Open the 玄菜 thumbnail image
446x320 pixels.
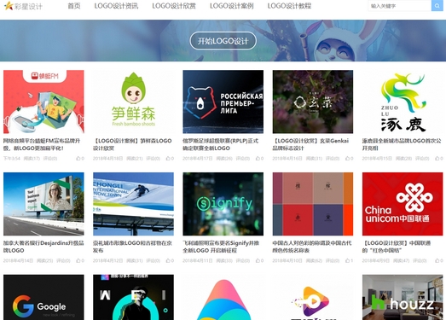pos(313,102)
